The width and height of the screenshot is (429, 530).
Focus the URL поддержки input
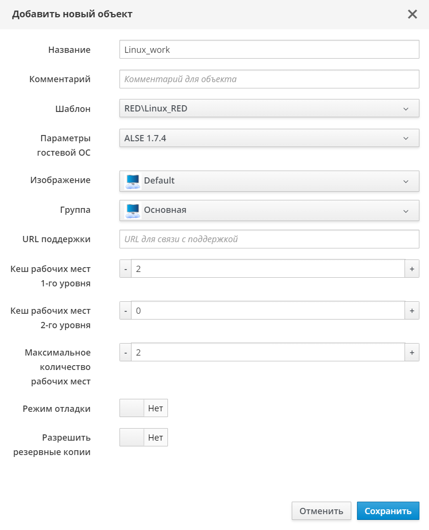269,239
